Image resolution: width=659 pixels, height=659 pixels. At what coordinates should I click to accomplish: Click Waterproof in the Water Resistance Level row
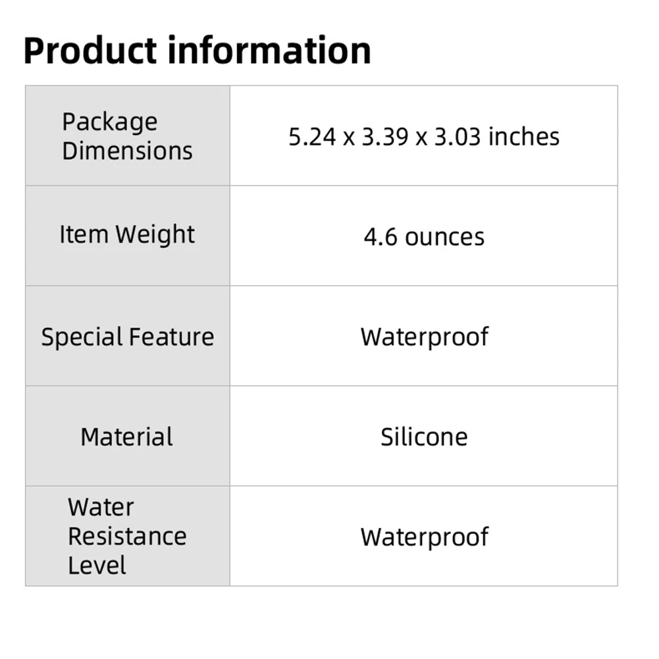tap(424, 537)
